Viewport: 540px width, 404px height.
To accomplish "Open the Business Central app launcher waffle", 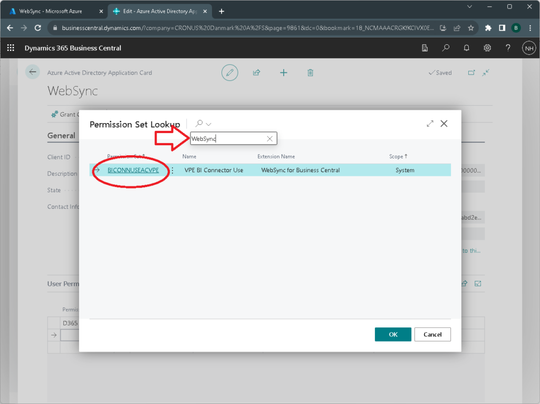I will click(x=11, y=48).
